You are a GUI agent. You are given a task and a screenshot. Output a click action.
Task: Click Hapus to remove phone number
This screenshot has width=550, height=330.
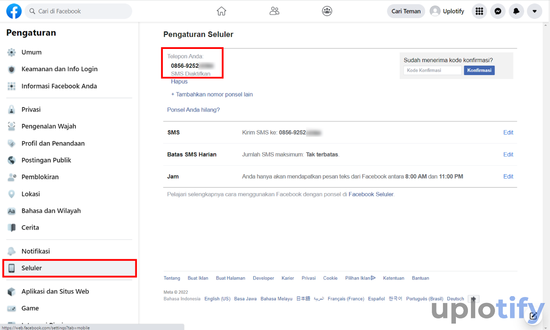(179, 82)
